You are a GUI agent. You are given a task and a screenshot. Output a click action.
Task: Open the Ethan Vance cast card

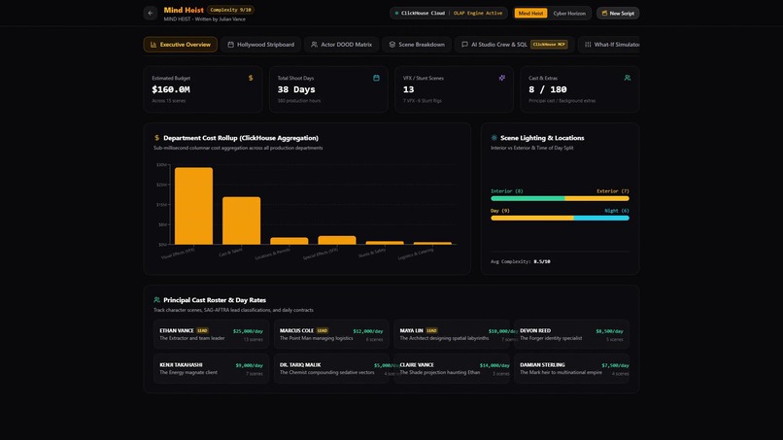[x=211, y=334]
